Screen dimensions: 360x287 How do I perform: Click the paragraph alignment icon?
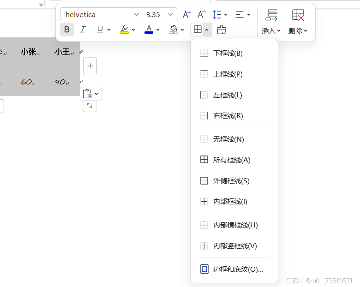[240, 14]
